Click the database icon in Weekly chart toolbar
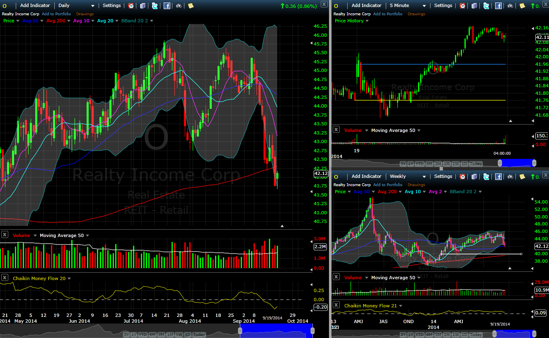Screen dimensions: 549x338 [474, 177]
